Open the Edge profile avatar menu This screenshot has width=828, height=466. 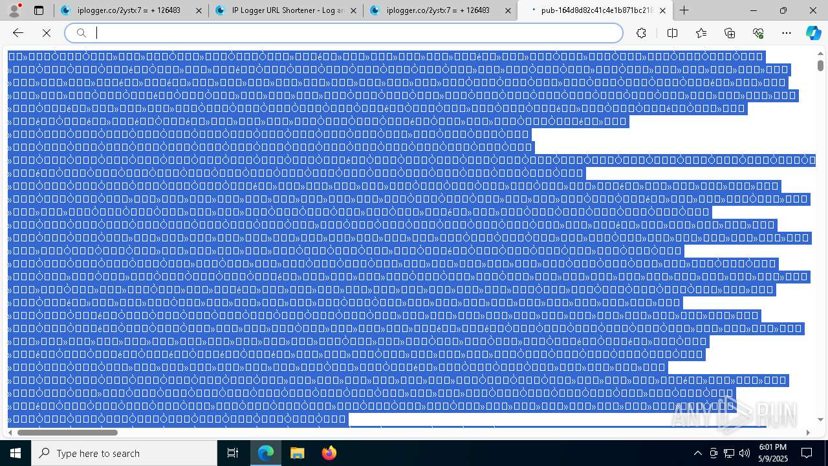pyautogui.click(x=14, y=10)
